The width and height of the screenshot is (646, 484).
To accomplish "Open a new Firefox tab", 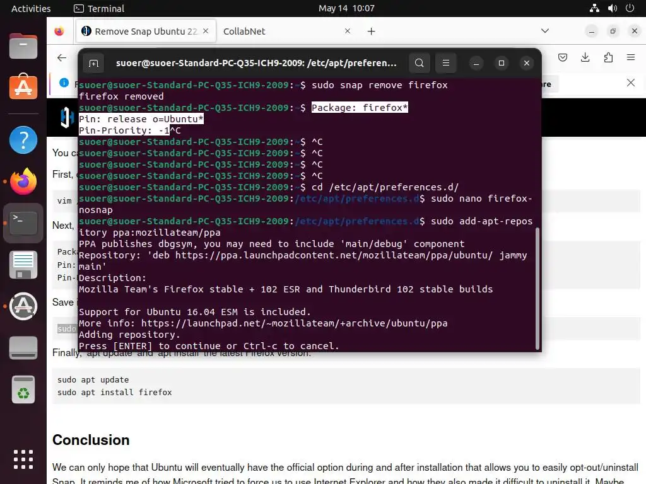I will point(371,32).
